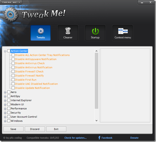Click the Donate link
This screenshot has width=156, height=142.
134,138
